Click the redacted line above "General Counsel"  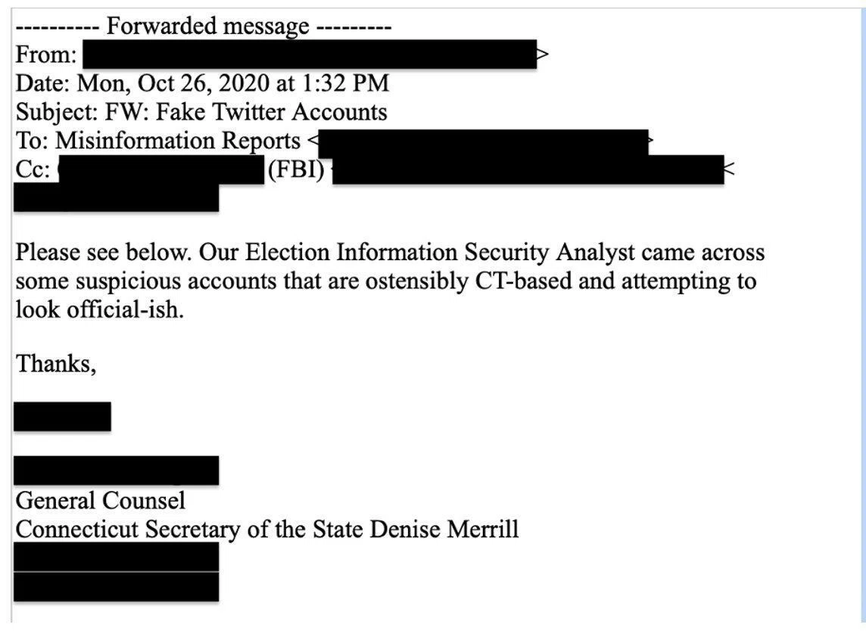point(116,471)
